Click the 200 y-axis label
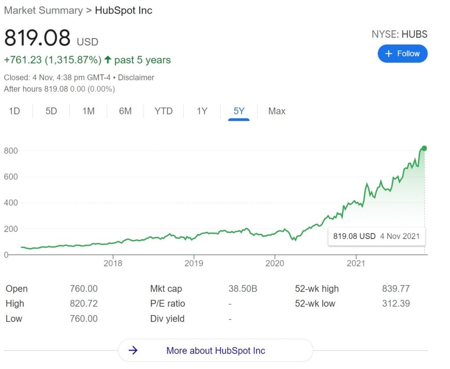 pos(11,229)
